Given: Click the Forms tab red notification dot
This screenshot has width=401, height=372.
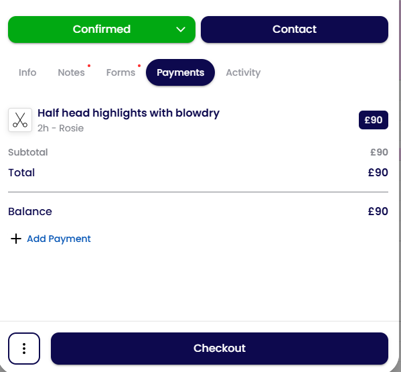Looking at the screenshot, I should click(139, 66).
